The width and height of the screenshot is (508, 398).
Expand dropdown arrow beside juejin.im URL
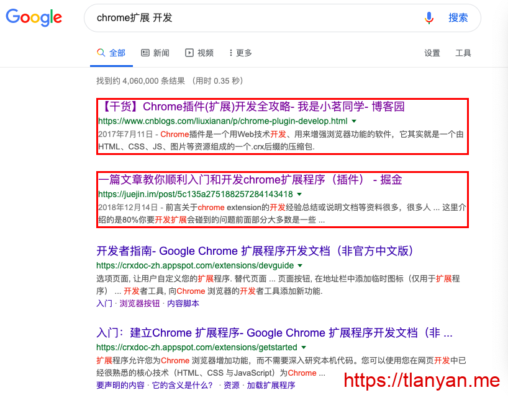(x=299, y=195)
